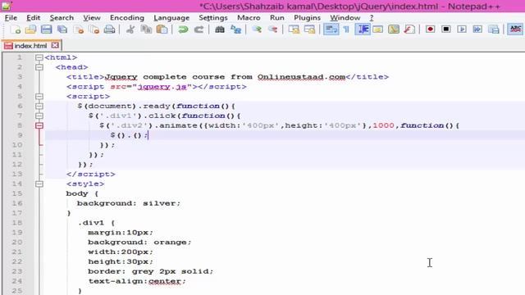Collapse the <html> fold on line 1
Screen dimensions: 525x295
click(x=39, y=57)
